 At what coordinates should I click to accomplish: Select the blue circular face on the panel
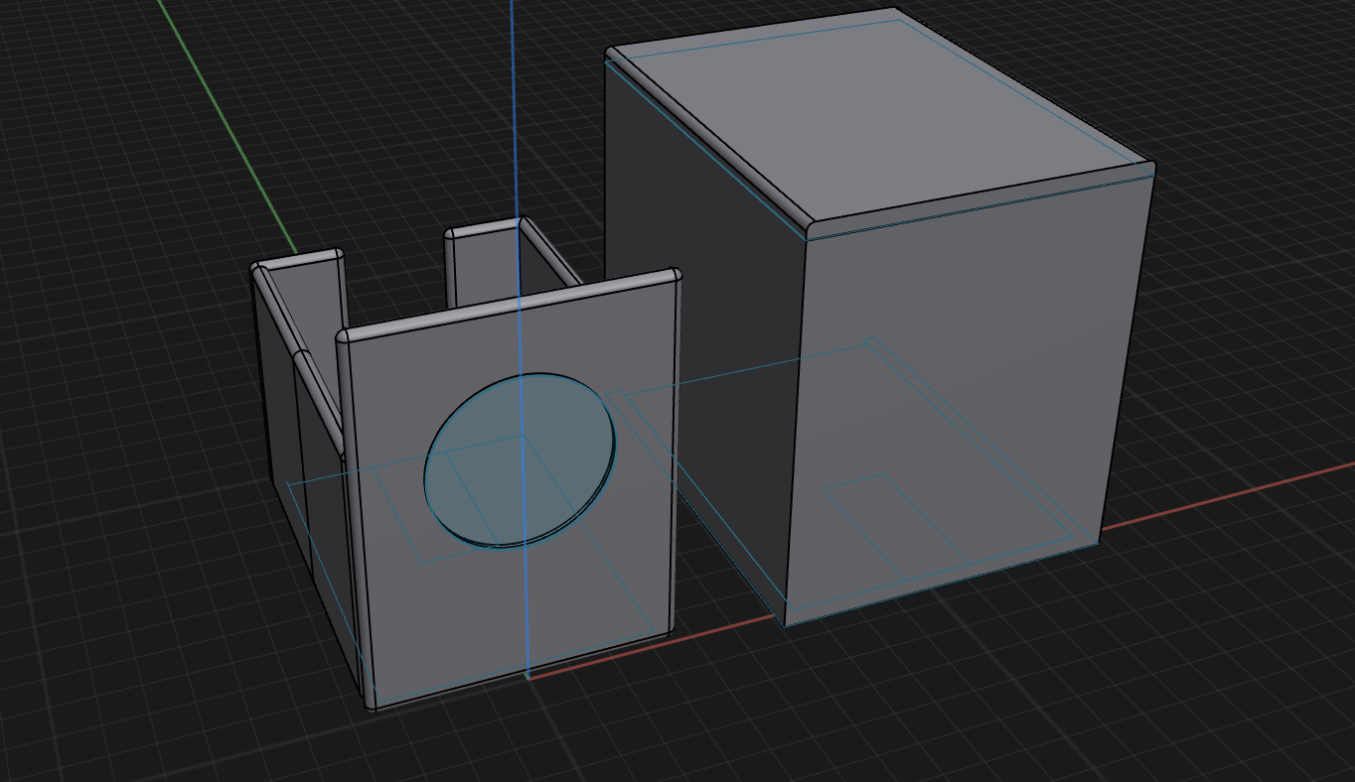click(x=520, y=459)
